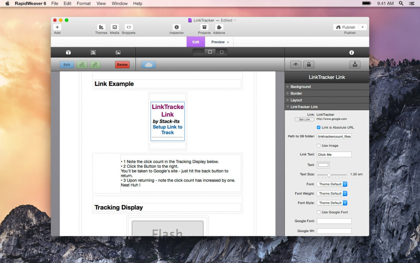Click the red Delete button
This screenshot has height=263, width=420.
(122, 65)
